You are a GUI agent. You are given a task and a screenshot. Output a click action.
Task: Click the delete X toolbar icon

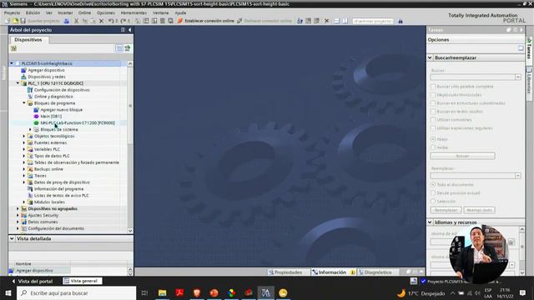pyautogui.click(x=101, y=21)
